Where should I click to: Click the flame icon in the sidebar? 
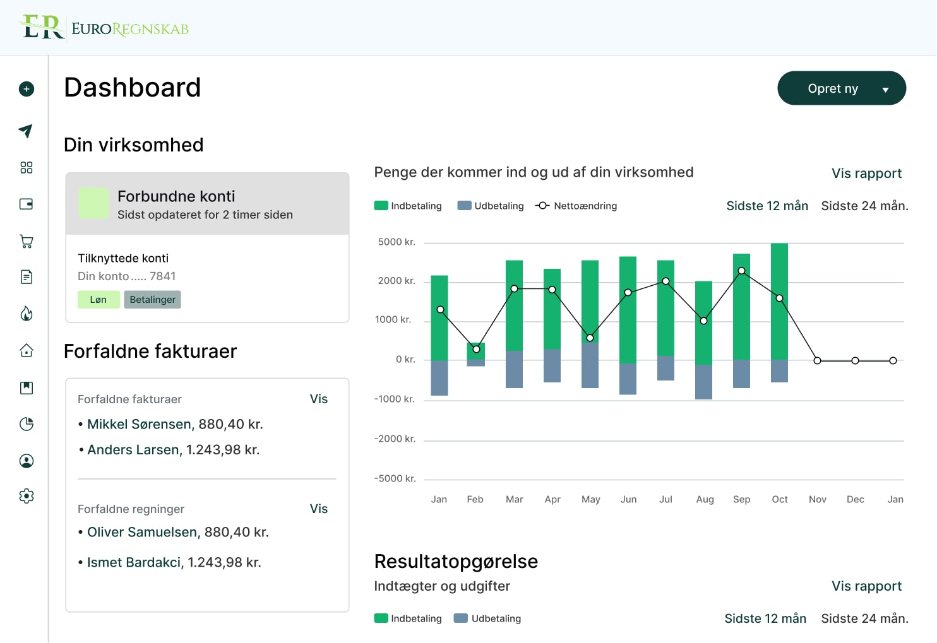(x=26, y=314)
